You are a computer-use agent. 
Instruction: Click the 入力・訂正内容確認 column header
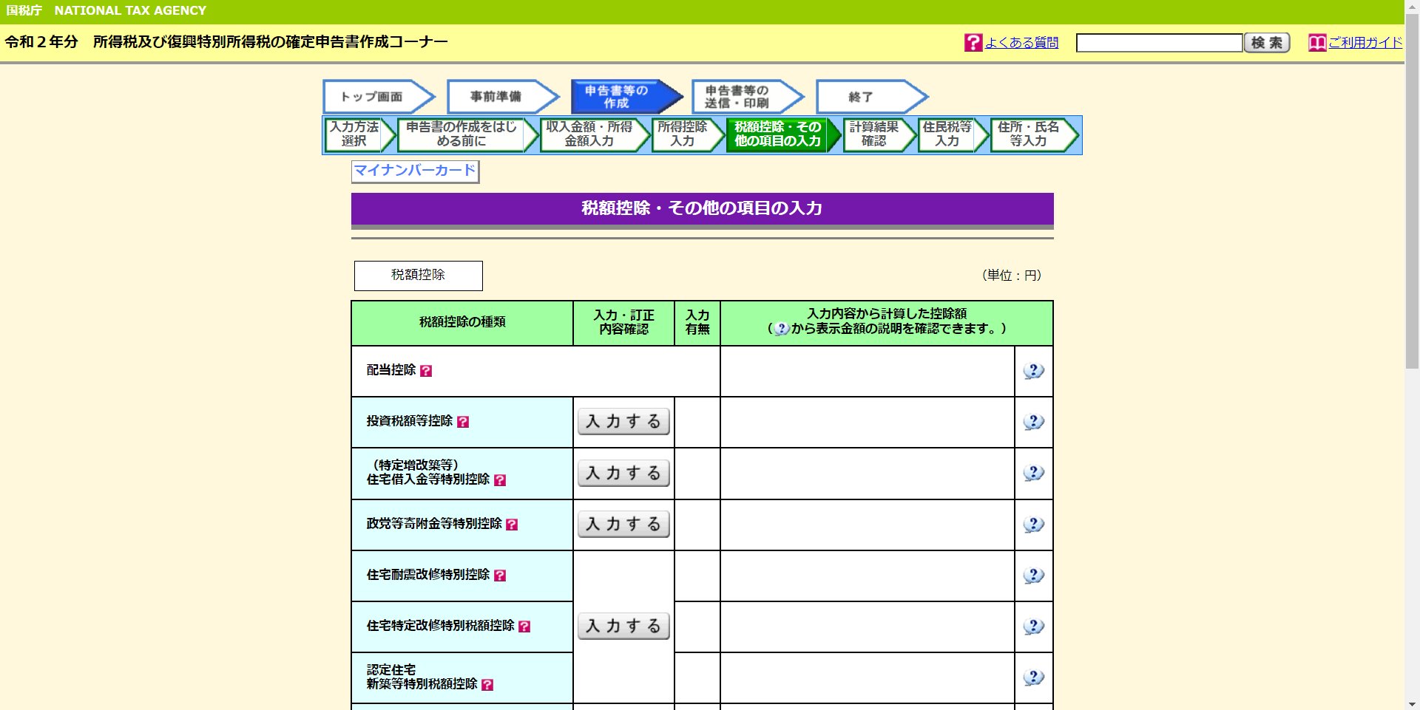(623, 323)
